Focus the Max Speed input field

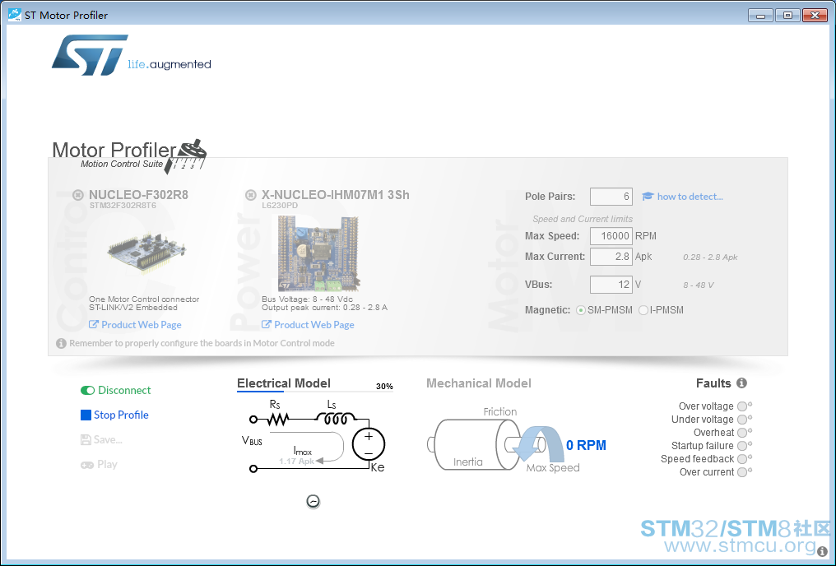[x=611, y=236]
